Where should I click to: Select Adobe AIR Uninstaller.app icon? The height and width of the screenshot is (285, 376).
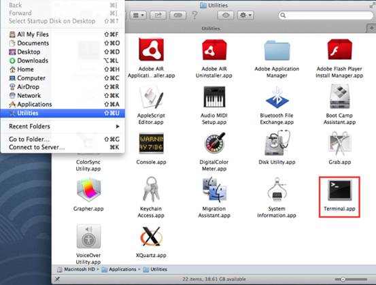tap(214, 50)
